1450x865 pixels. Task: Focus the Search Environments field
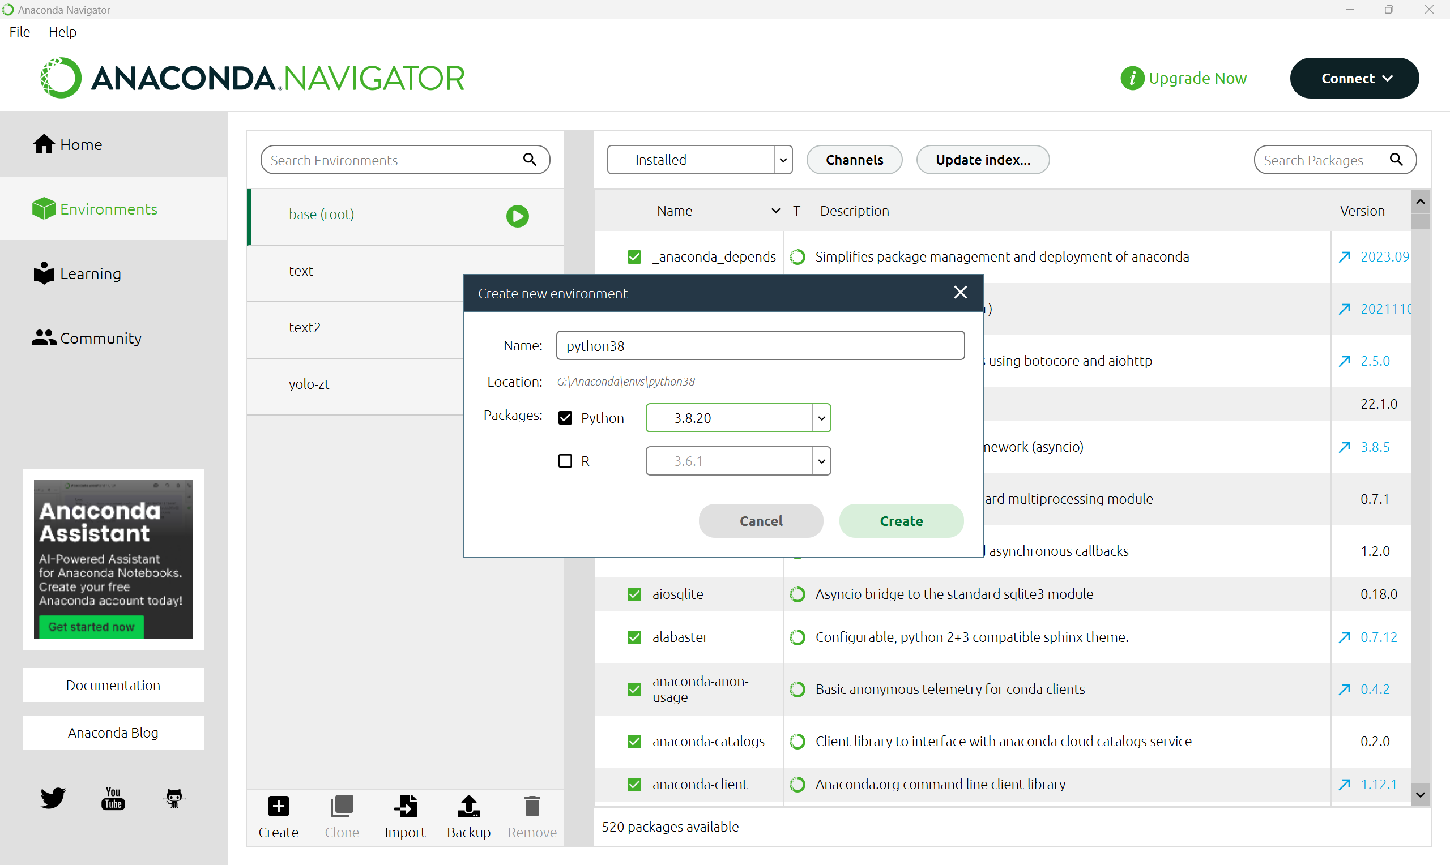click(405, 160)
